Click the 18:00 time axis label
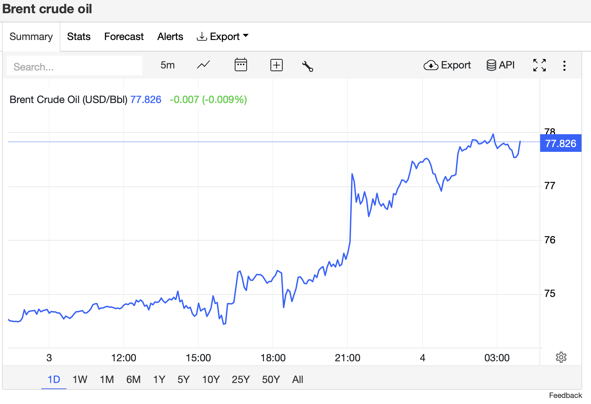 coord(273,358)
